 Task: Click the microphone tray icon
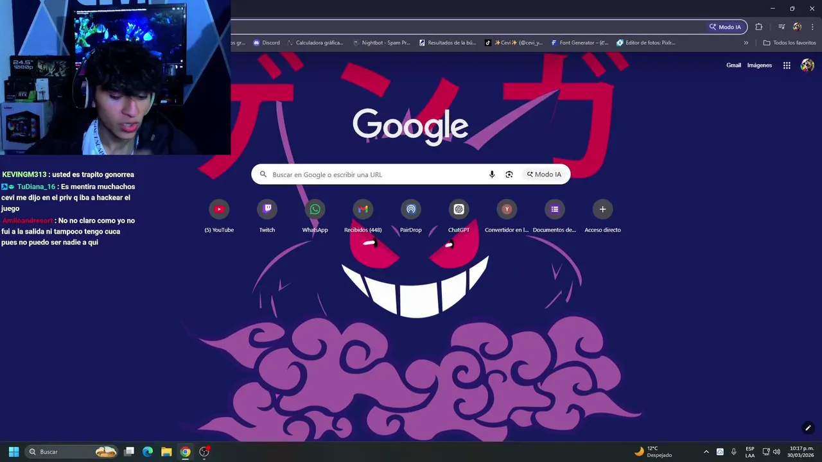(733, 452)
